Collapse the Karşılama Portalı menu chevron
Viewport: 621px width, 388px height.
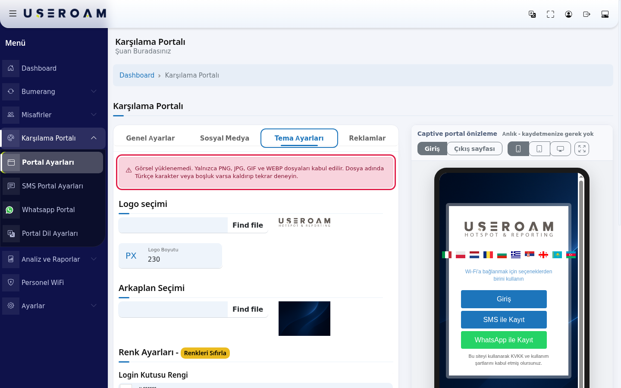tap(94, 138)
